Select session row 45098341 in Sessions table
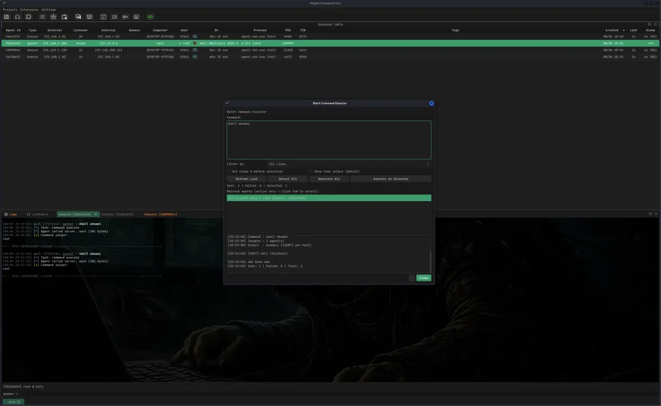This screenshot has width=661, height=406. coord(330,50)
